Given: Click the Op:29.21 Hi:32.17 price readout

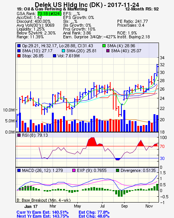Looking at the screenshot, I should [58, 46].
